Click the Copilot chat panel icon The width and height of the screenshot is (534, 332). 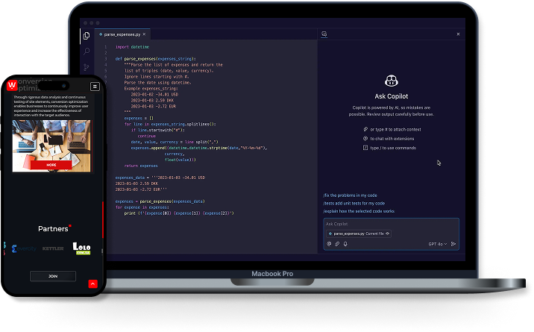tap(324, 34)
